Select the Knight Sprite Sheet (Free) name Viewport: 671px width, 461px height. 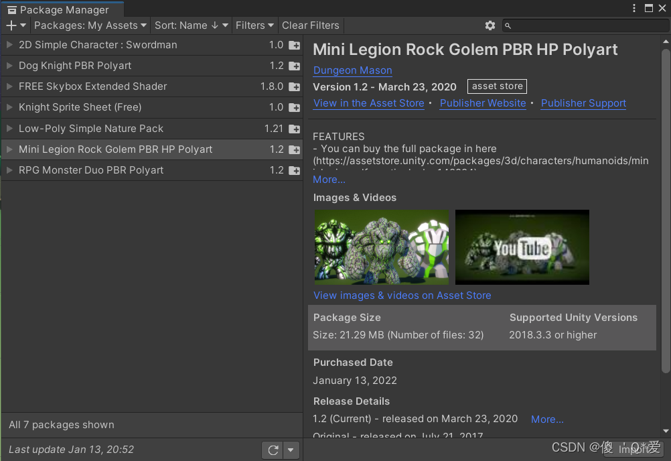(80, 107)
